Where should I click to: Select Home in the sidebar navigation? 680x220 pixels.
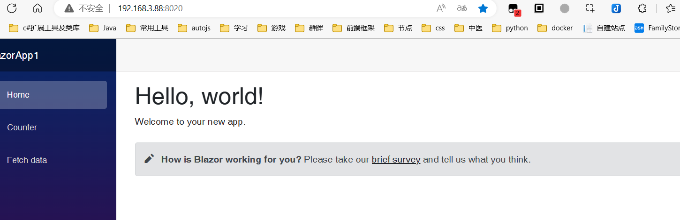coord(53,95)
